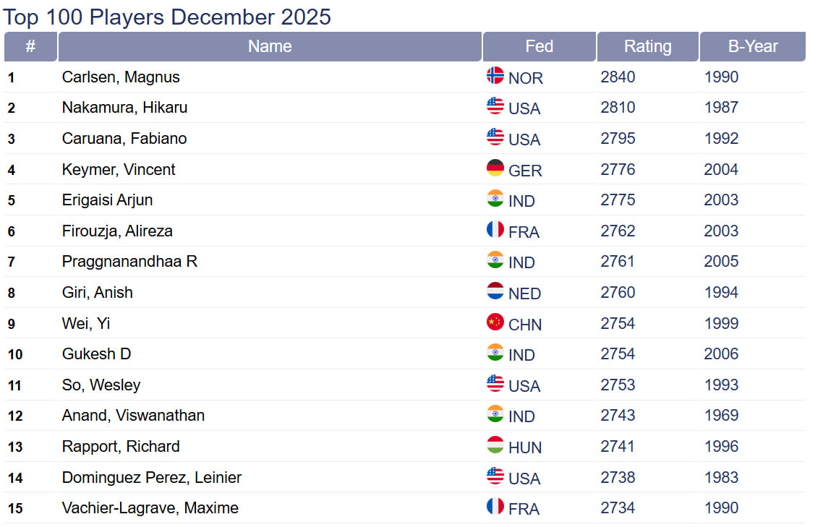Click the Netherlands flag beside Giri
This screenshot has height=527, width=823.
(x=495, y=291)
